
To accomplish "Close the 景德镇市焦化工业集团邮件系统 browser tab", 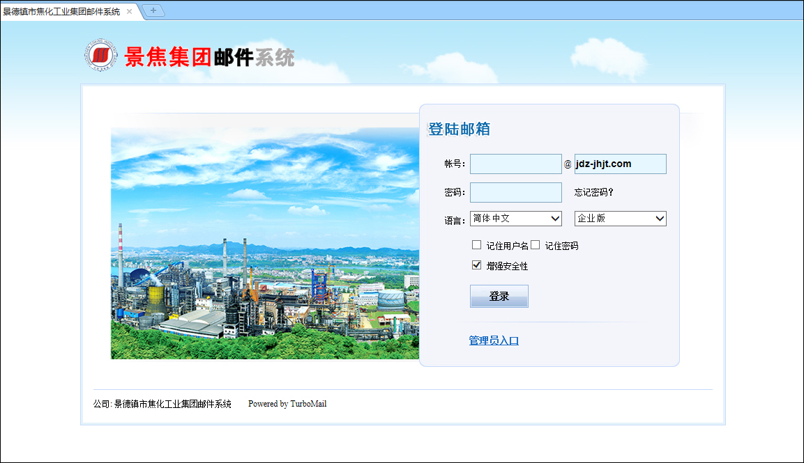I will pyautogui.click(x=129, y=11).
